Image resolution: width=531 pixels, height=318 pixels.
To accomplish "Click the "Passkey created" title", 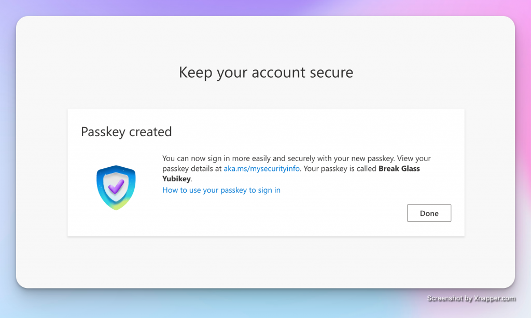I will click(x=126, y=132).
